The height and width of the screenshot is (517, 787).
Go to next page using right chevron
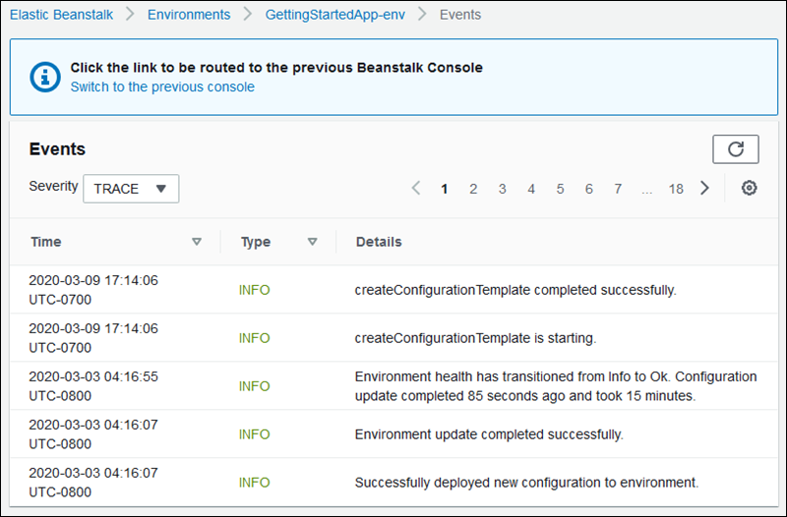point(704,188)
